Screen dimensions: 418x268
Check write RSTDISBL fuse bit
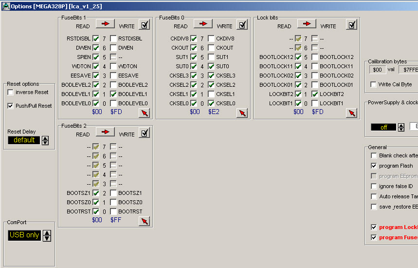(x=113, y=38)
